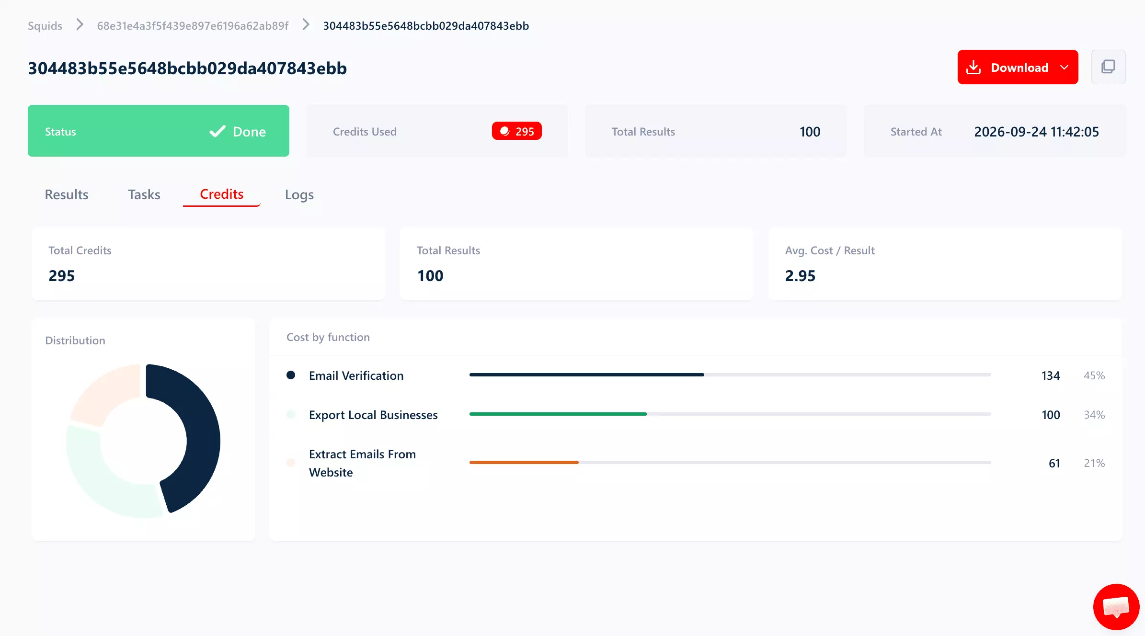Screen dimensions: 1145x636
Task: Click the Export Local Businesses legend dot
Action: tap(291, 414)
